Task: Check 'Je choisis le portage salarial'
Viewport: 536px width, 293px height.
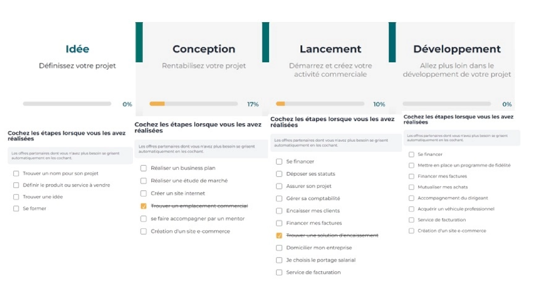Action: coord(279,260)
